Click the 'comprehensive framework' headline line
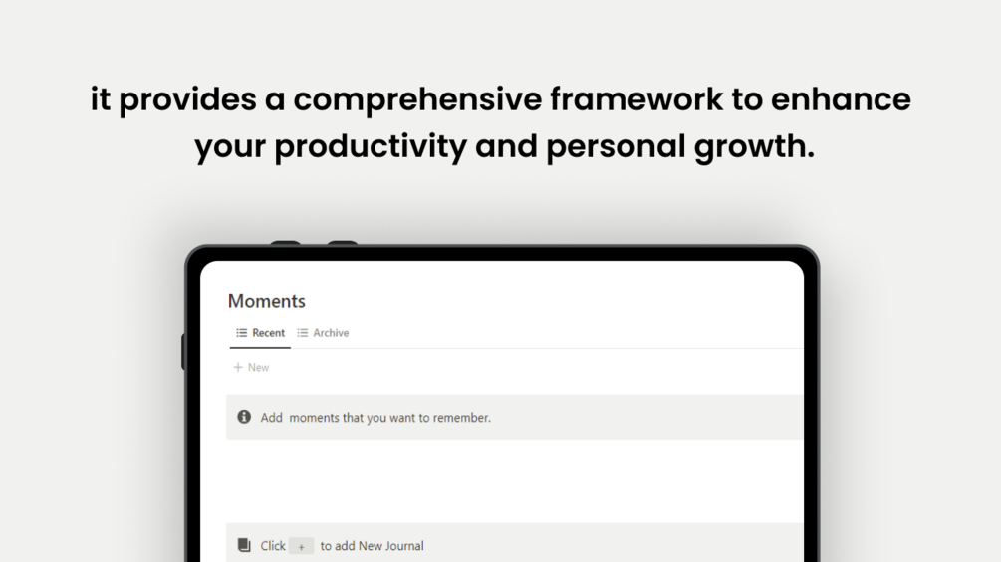 [x=500, y=99]
